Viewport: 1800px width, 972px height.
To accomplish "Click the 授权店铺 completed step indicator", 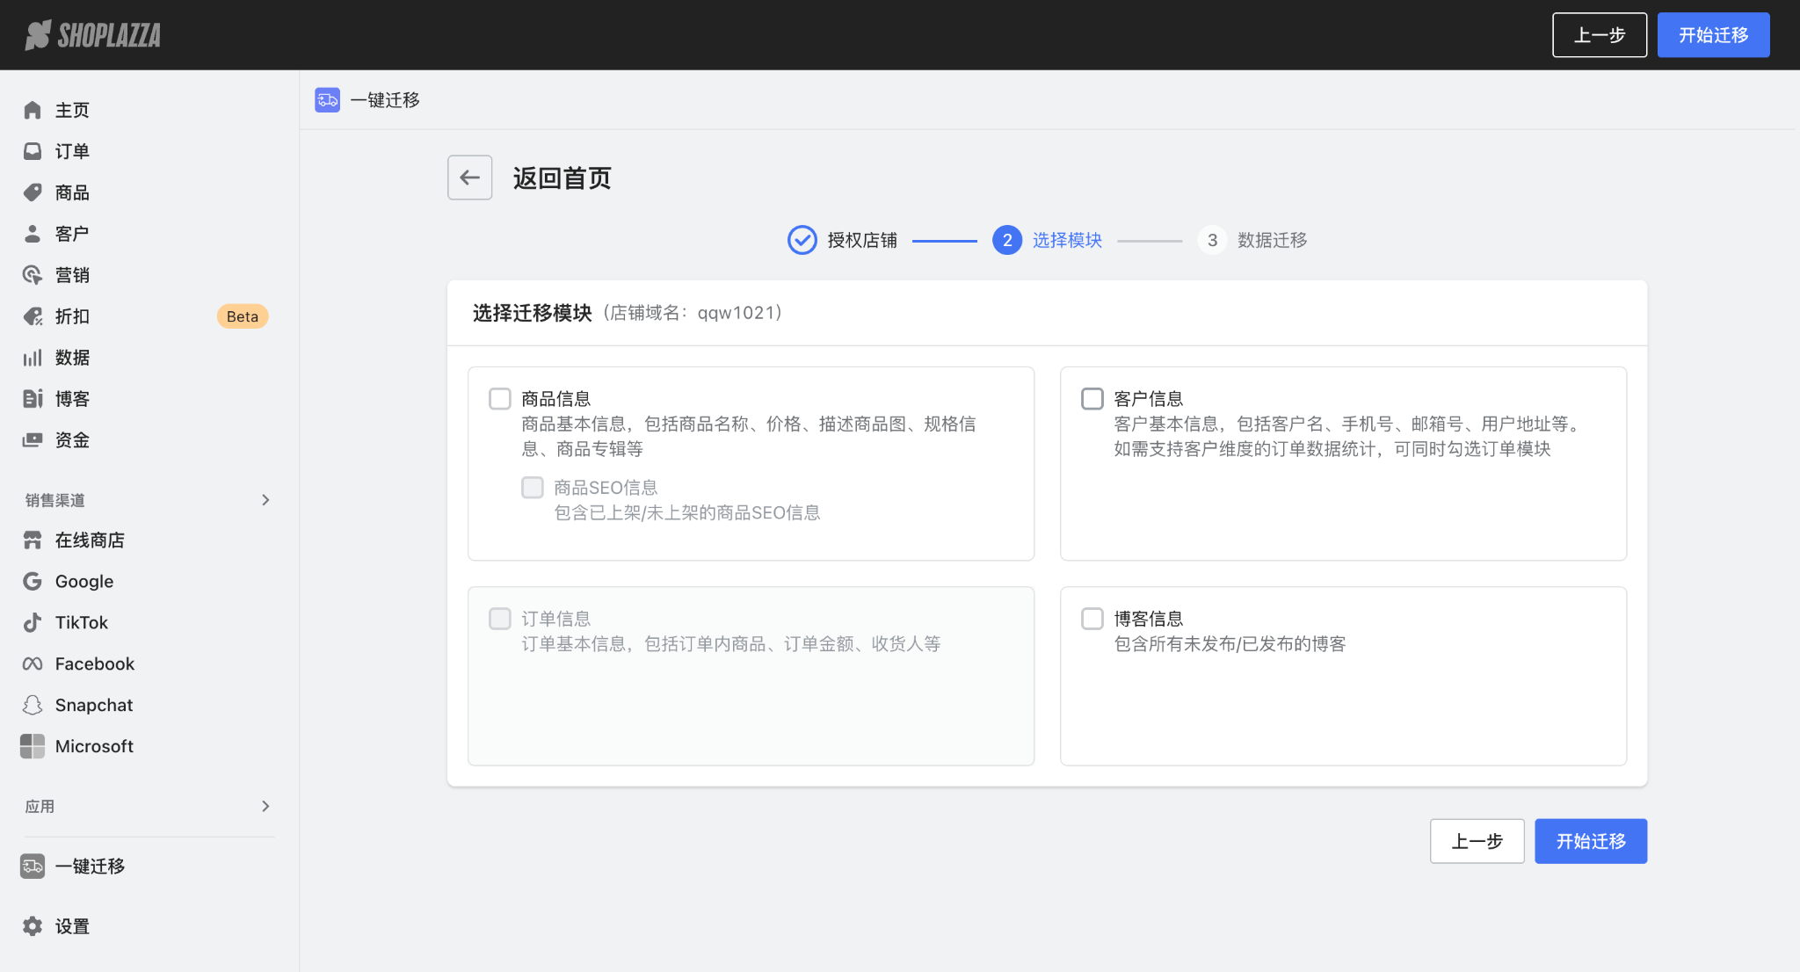I will click(802, 240).
